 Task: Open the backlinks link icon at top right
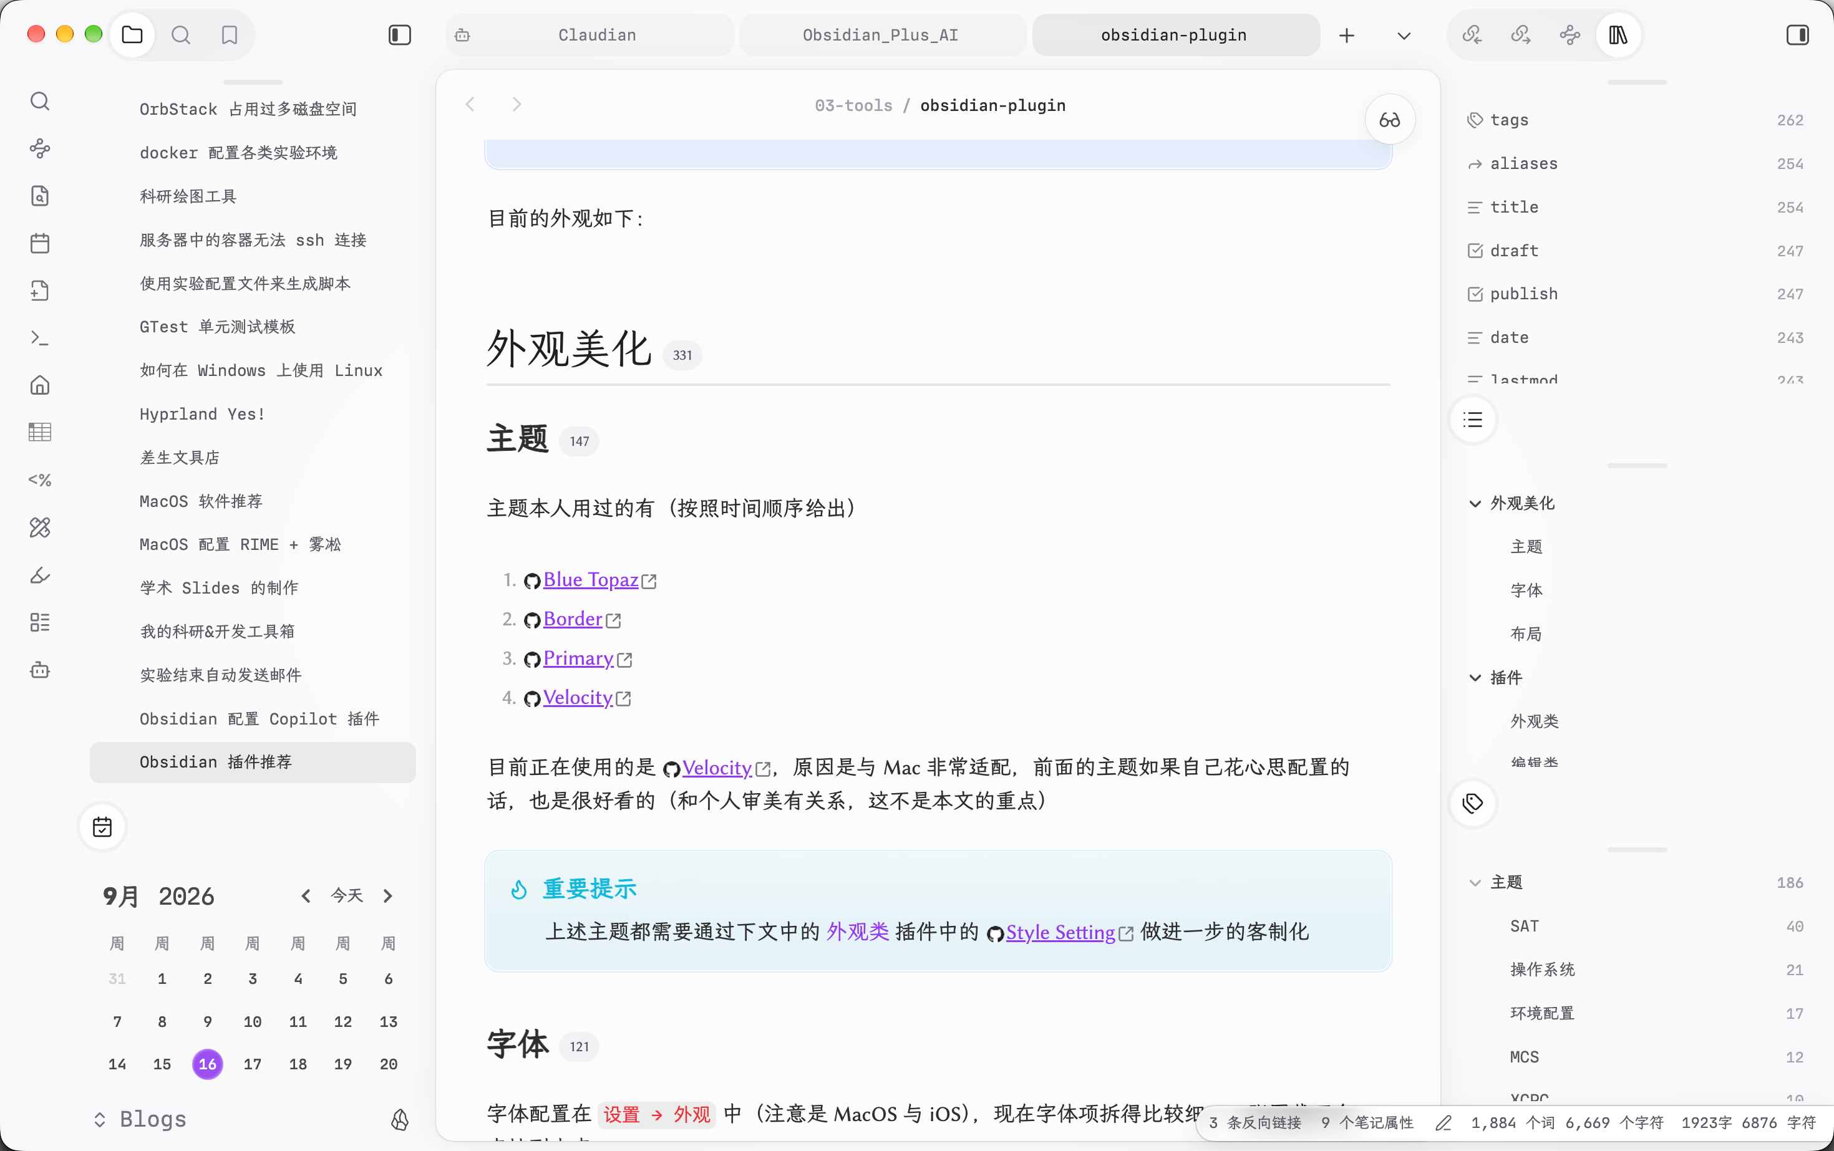(1472, 35)
